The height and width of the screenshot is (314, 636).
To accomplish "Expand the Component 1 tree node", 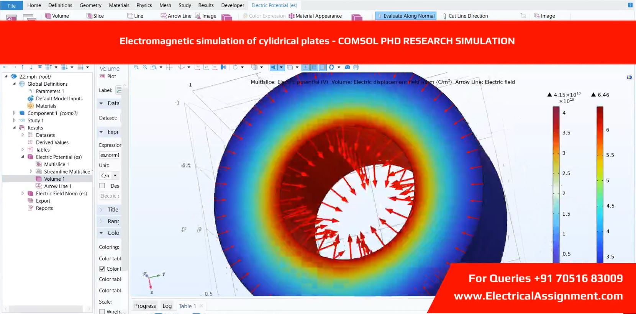I will click(15, 113).
